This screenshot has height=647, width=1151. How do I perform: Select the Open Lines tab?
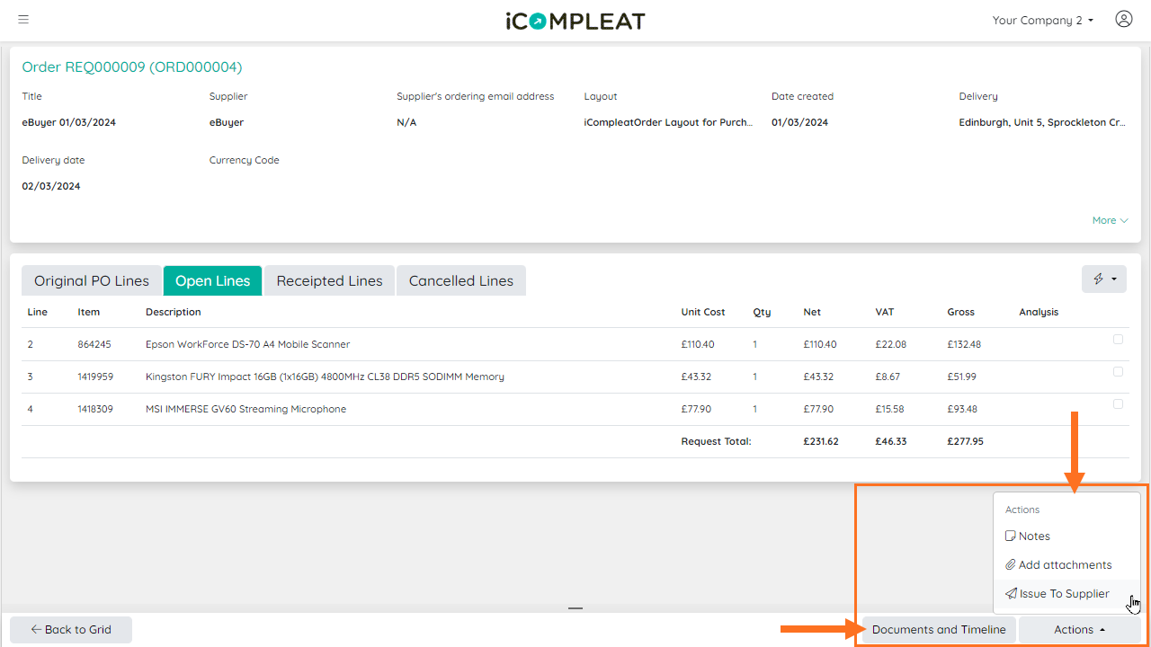tap(213, 281)
